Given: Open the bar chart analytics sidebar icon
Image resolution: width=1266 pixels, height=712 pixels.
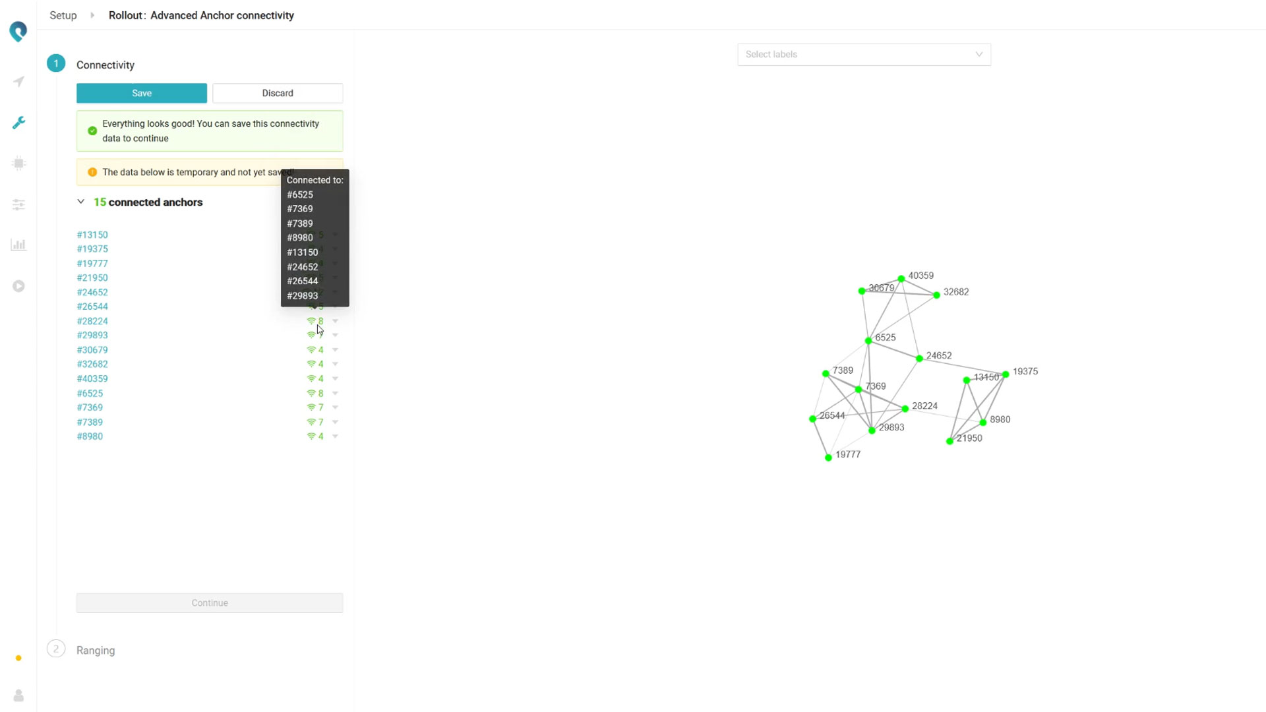Looking at the screenshot, I should tap(18, 245).
